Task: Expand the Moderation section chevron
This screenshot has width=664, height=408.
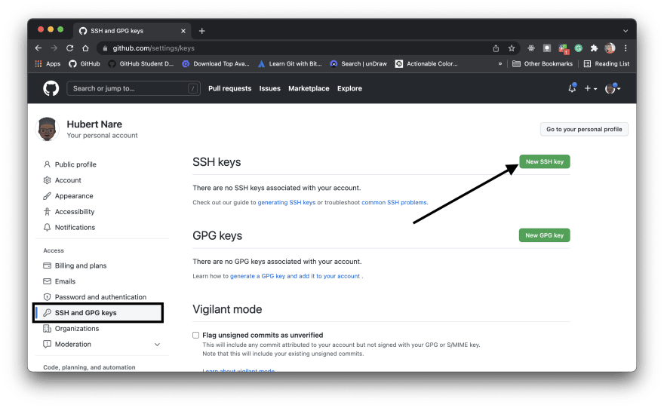Action: click(157, 345)
